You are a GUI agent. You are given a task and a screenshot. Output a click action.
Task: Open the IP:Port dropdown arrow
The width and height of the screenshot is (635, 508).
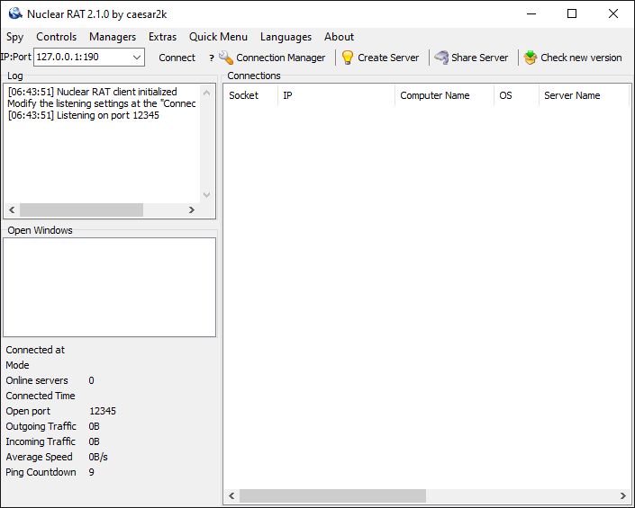136,58
